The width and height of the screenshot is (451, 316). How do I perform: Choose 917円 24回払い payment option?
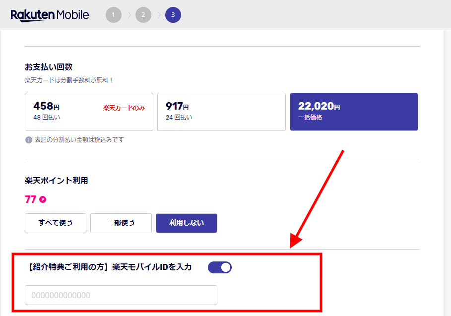pos(221,112)
